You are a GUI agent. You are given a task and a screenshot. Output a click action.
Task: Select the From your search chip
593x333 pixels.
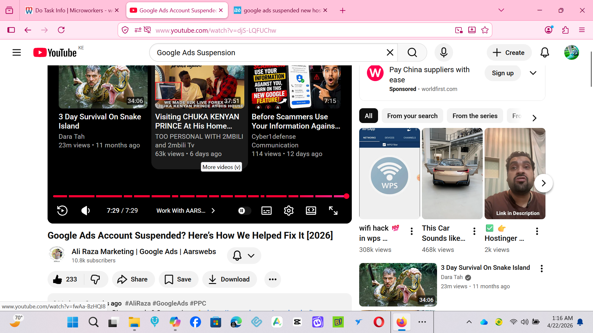[412, 116]
